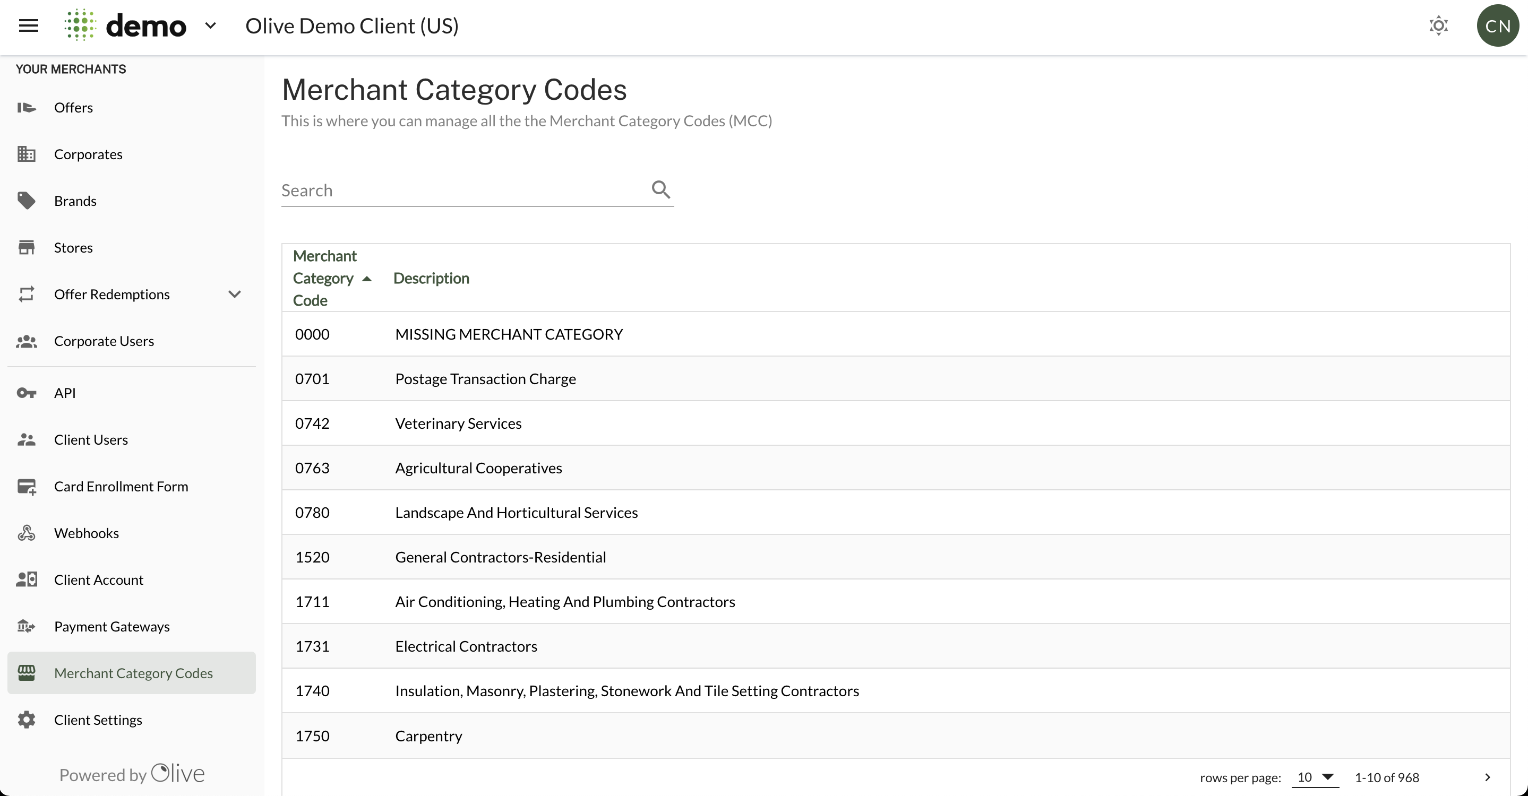Open the rows per page dropdown
Screen dimensions: 1528x796
[1315, 777]
